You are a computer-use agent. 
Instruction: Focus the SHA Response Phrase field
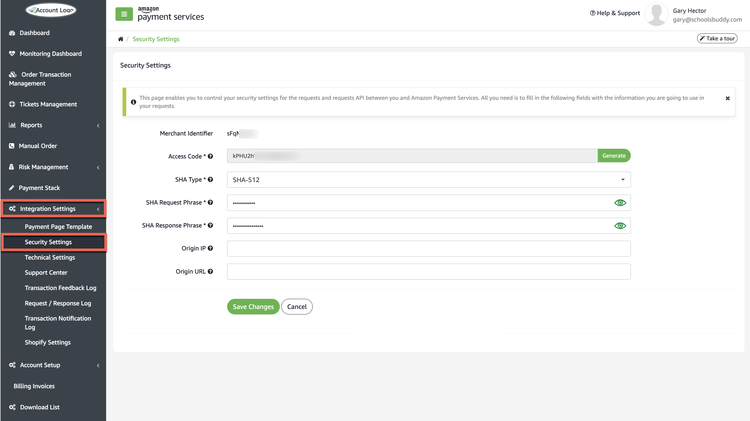coord(428,226)
